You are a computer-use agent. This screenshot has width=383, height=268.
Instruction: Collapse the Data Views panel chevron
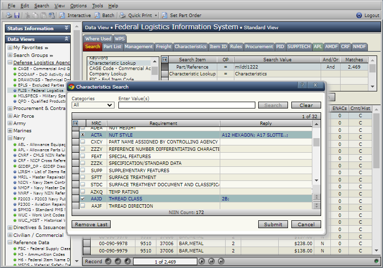(x=66, y=39)
